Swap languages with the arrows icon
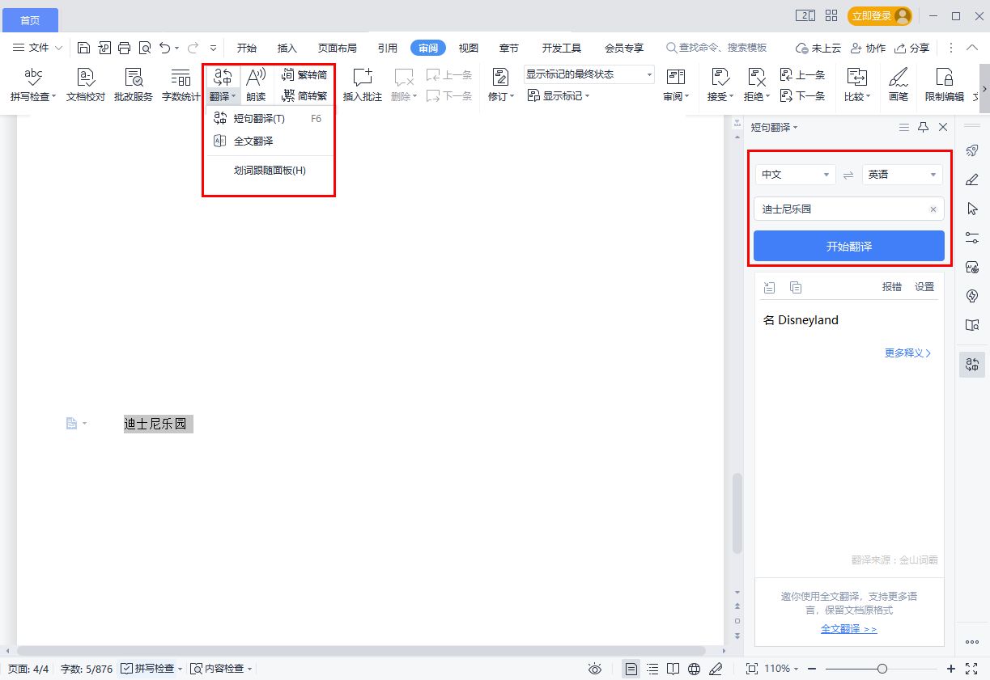 pos(848,175)
